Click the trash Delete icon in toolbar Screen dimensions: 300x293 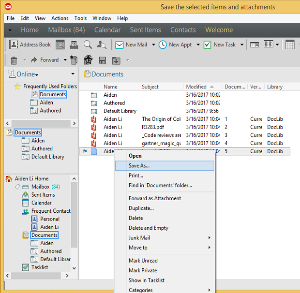14,60
